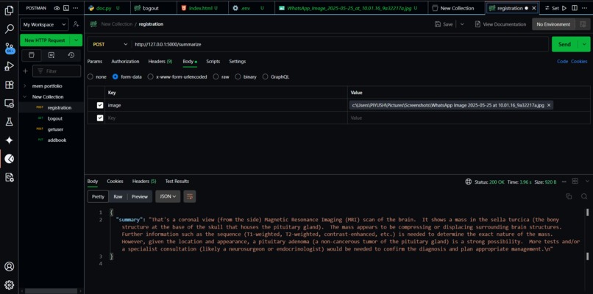
Task: Expand the mem portfolio collection
Action: point(24,86)
